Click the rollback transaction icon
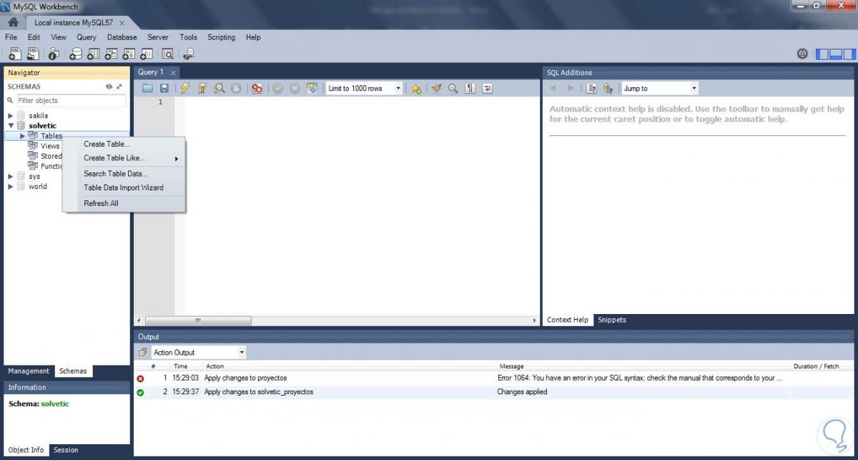The height and width of the screenshot is (460, 858). [x=295, y=89]
